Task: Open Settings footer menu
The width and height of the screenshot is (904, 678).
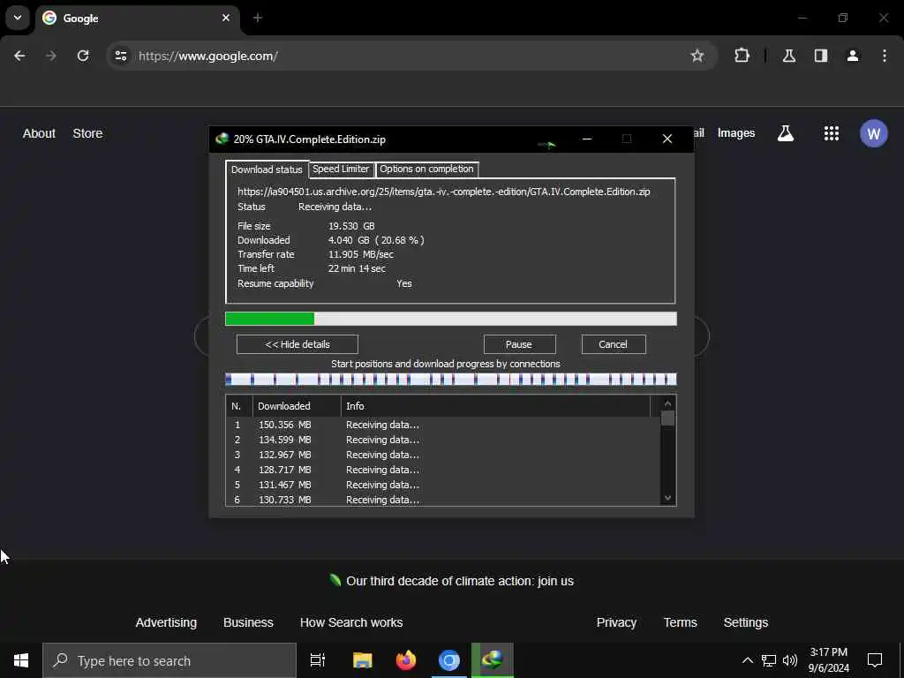Action: click(746, 622)
